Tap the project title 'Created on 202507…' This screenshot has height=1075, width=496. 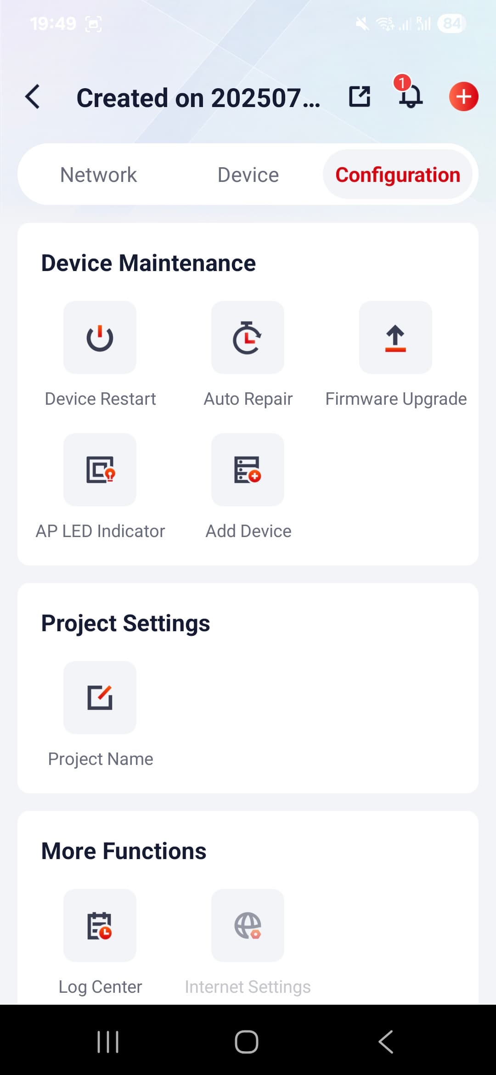(x=198, y=98)
